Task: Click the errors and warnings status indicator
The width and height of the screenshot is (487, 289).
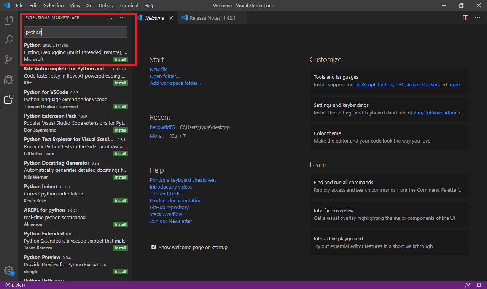Action: tap(15, 285)
